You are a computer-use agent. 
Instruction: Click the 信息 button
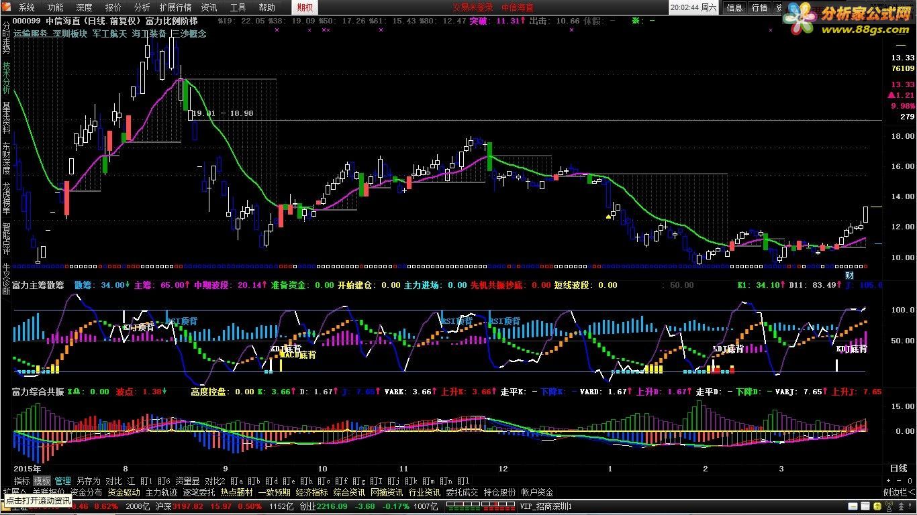coord(735,8)
